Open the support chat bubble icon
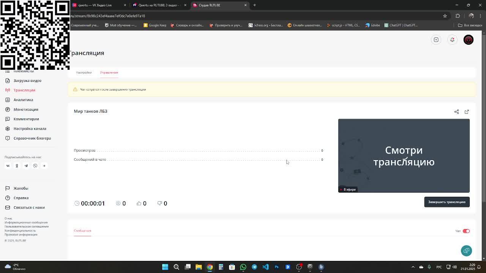Screen dimensions: 486x273 coord(466,251)
